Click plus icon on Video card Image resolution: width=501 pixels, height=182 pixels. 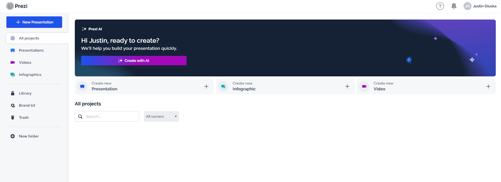coord(488,86)
